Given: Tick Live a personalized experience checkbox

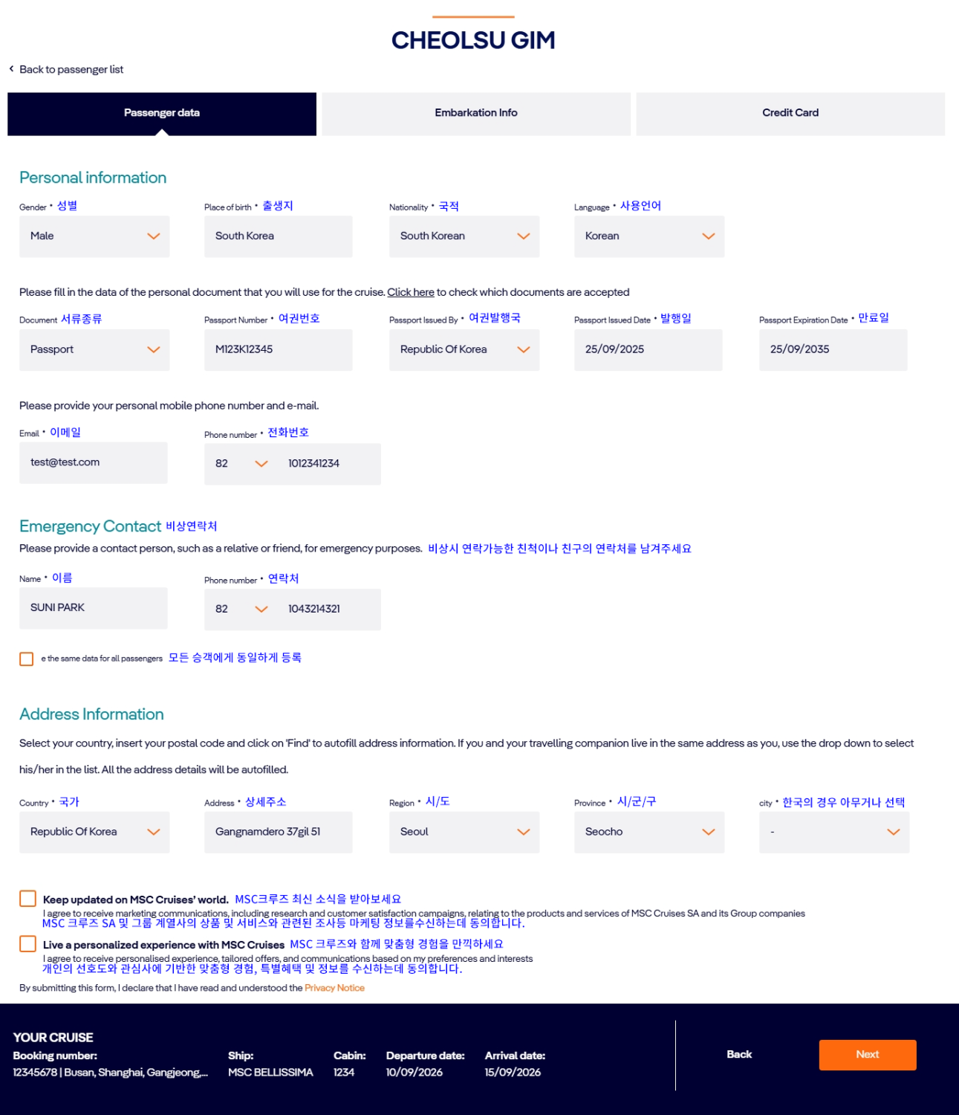Looking at the screenshot, I should [28, 944].
